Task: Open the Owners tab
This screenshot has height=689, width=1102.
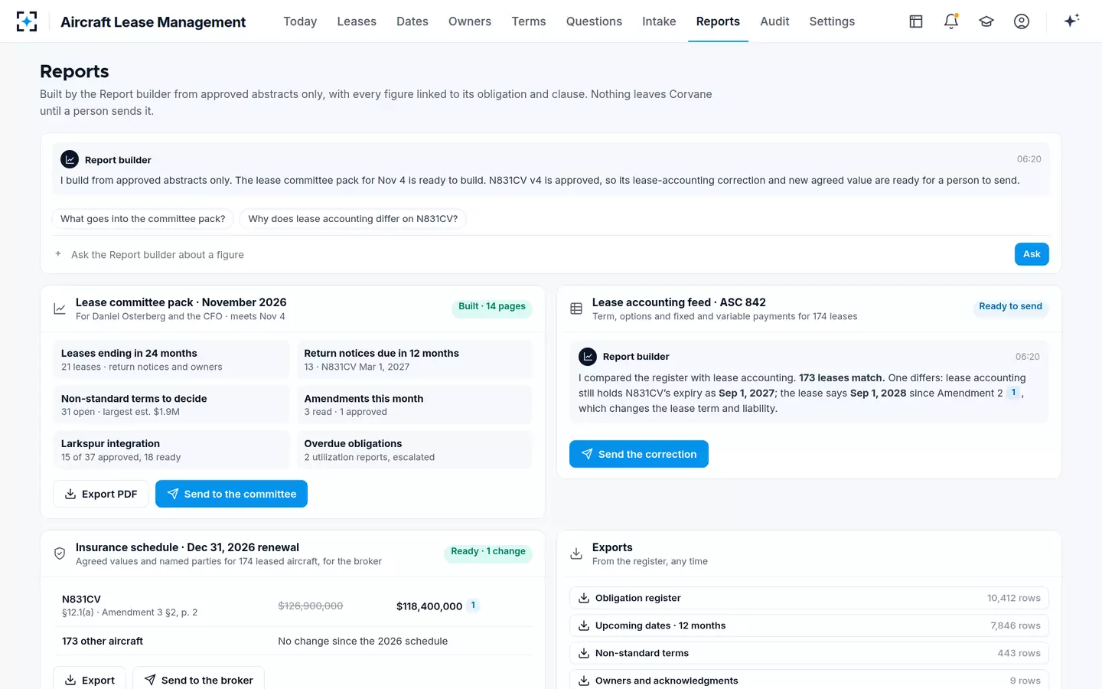Action: 470,21
